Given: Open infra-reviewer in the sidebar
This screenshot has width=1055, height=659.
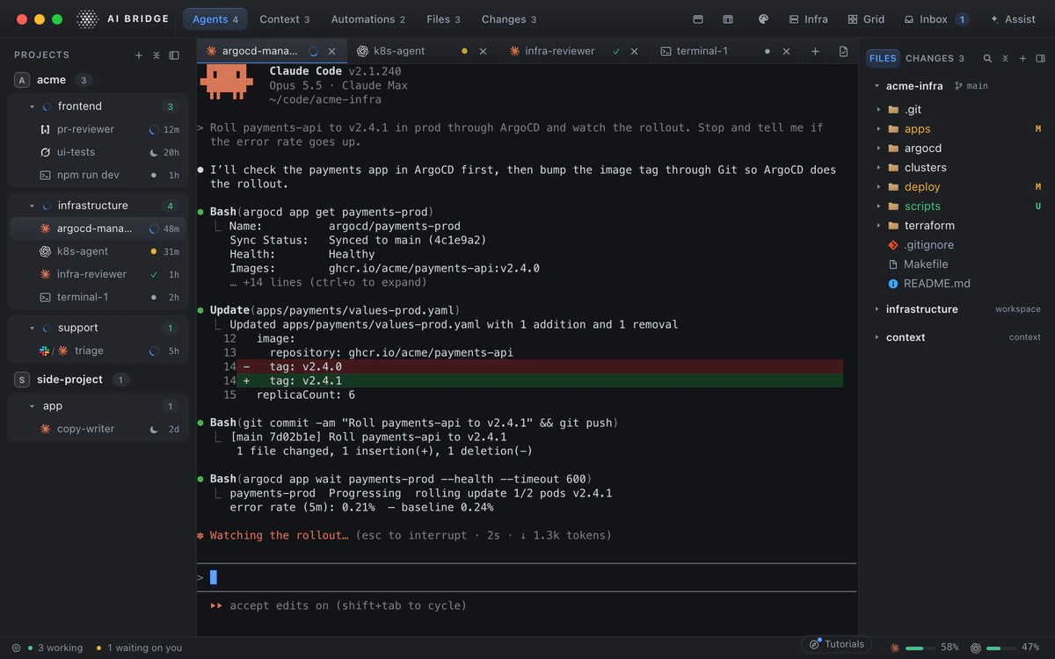Looking at the screenshot, I should click(98, 274).
